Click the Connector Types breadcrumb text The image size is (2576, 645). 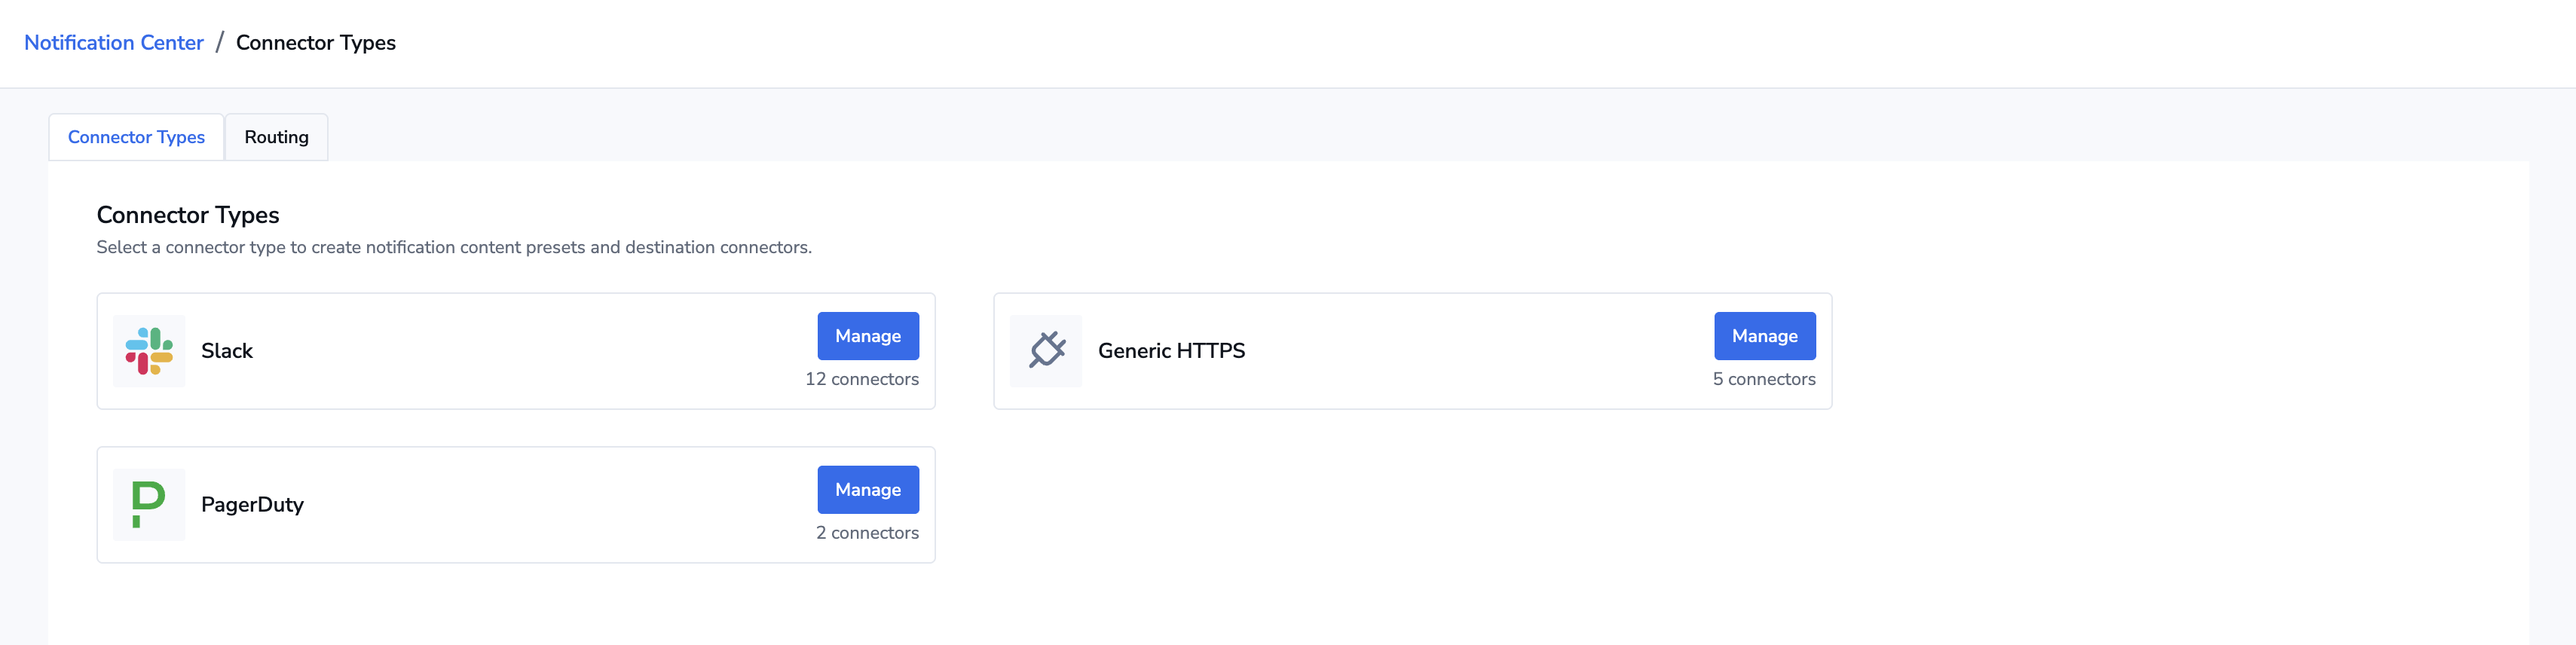click(x=316, y=43)
